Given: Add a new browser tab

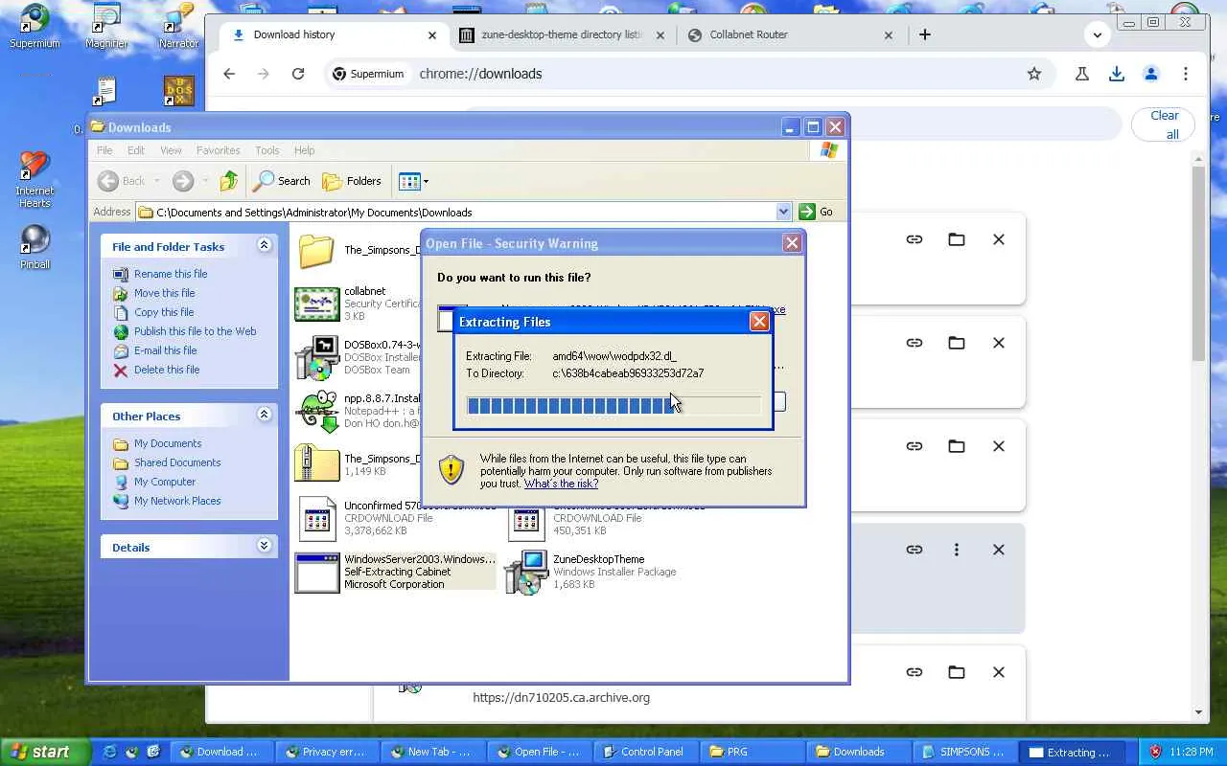Looking at the screenshot, I should click(x=925, y=34).
